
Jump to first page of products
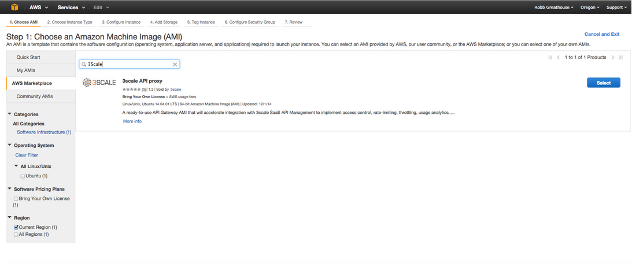tap(550, 57)
